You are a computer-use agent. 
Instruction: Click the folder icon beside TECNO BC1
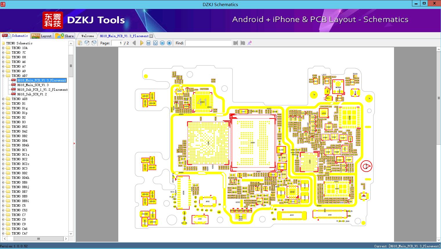tap(8, 150)
